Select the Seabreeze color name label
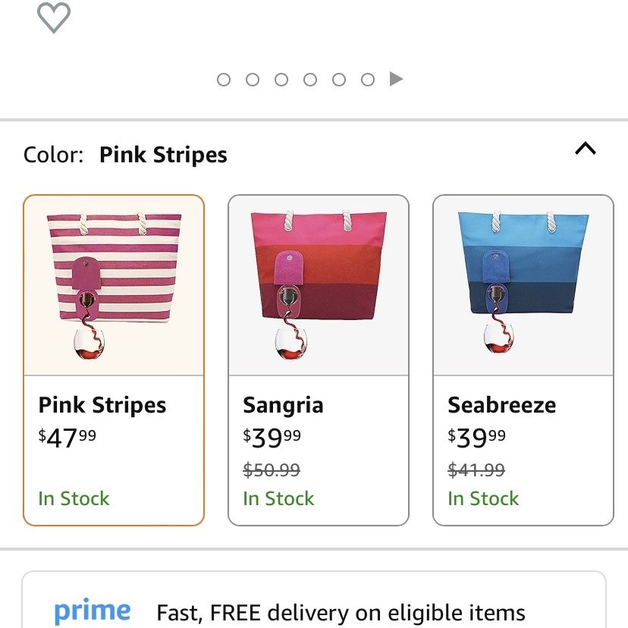 pos(502,405)
